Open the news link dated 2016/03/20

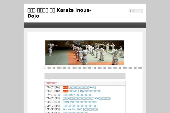(82, 88)
